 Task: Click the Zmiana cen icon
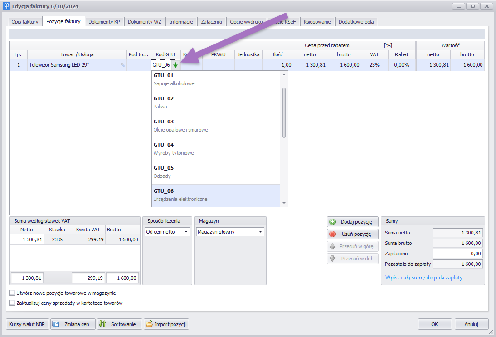[x=56, y=324]
